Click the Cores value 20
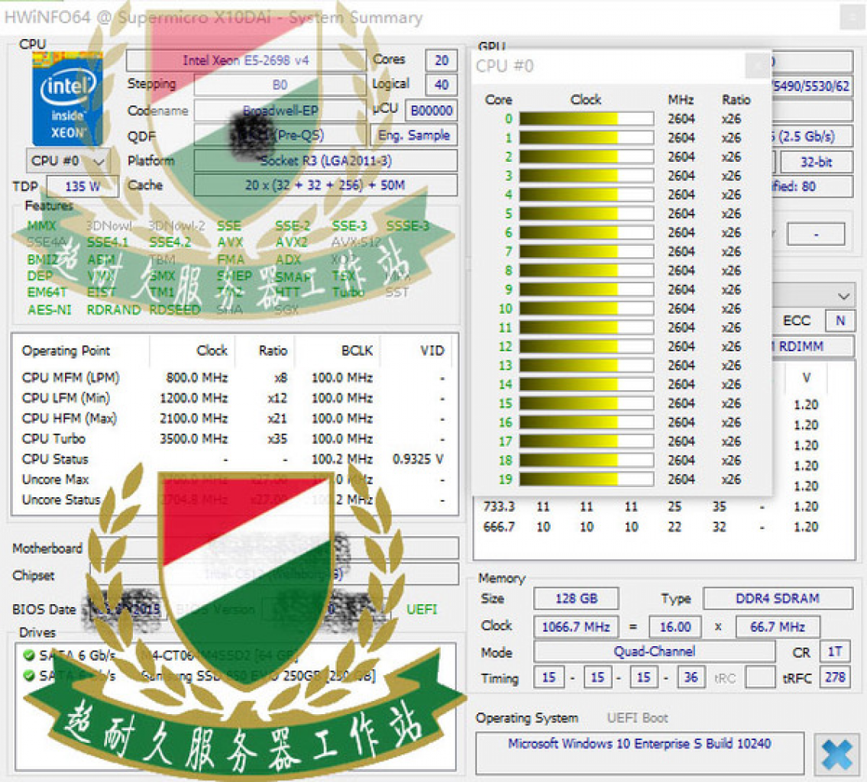The width and height of the screenshot is (867, 782). [442, 60]
